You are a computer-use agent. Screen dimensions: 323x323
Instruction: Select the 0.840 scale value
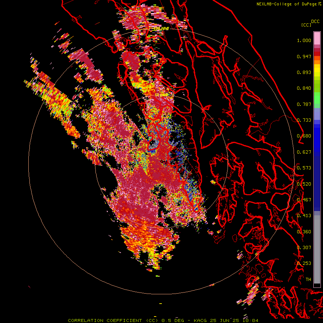coord(304,88)
